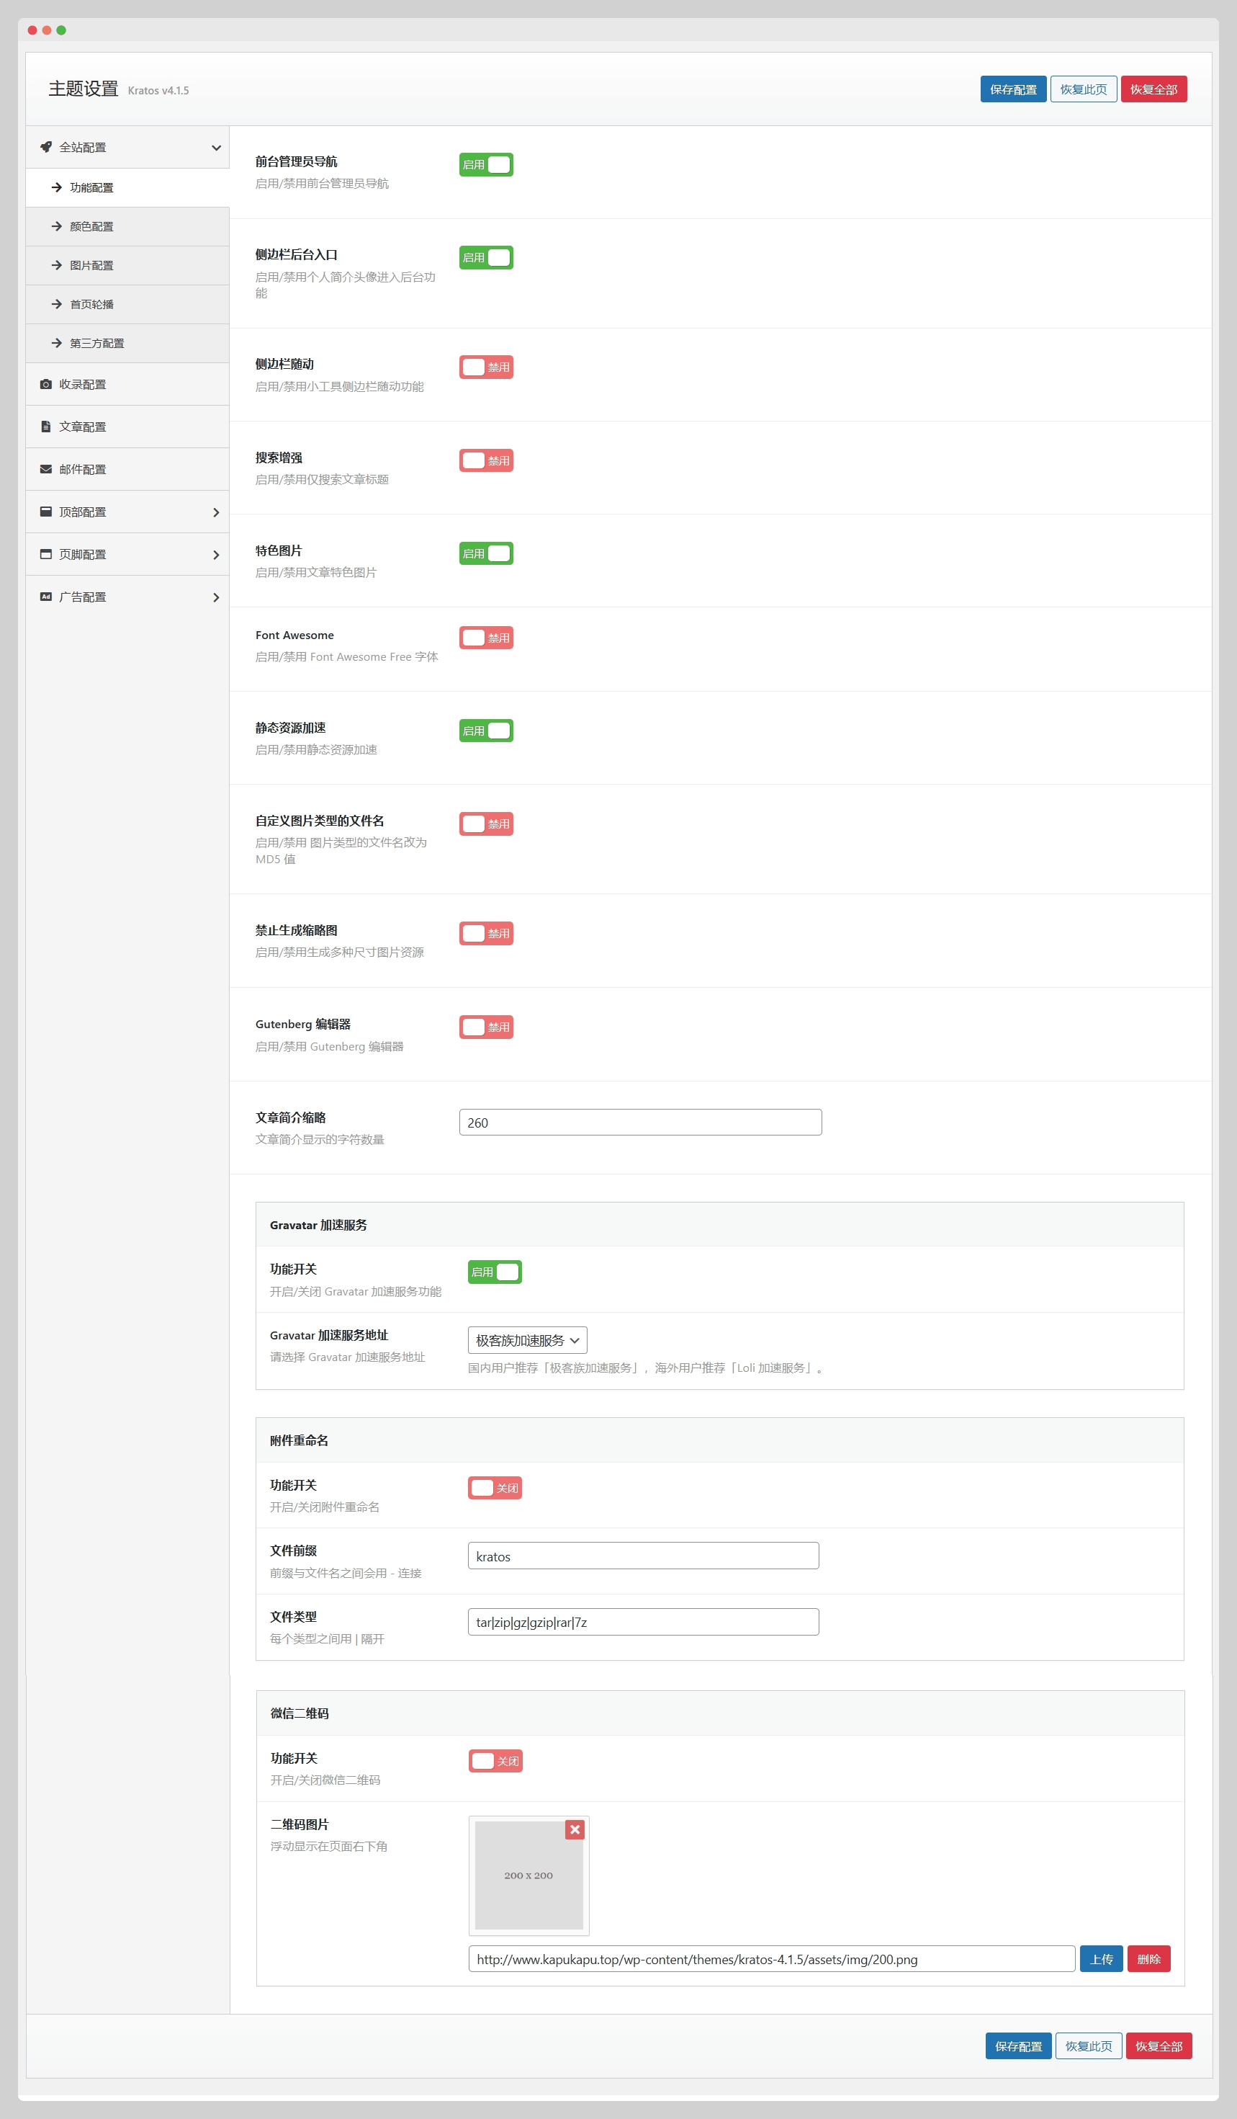Image resolution: width=1237 pixels, height=2119 pixels.
Task: Click the envelope icon for 邮件配置
Action: [46, 469]
